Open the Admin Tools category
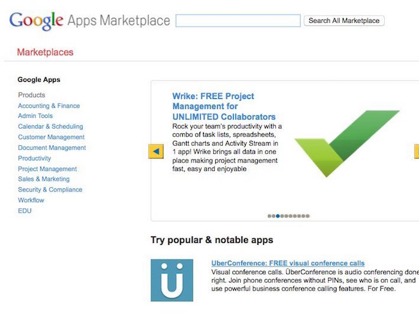419x314 pixels. 36,116
